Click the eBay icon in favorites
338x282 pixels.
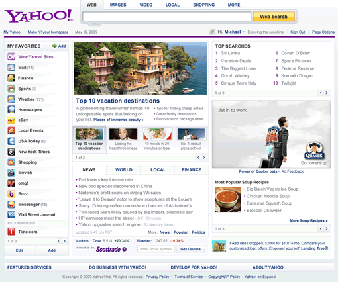11,120
